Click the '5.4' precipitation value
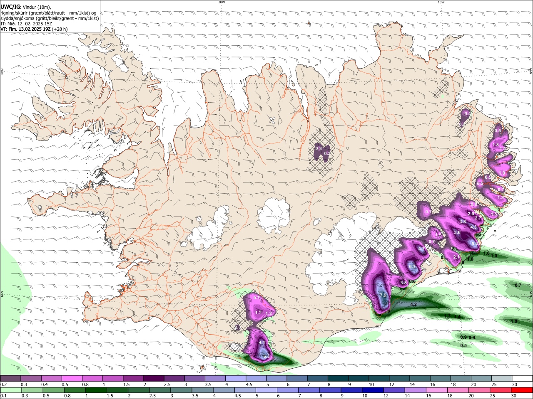The height and width of the screenshot is (399, 533). (474, 243)
